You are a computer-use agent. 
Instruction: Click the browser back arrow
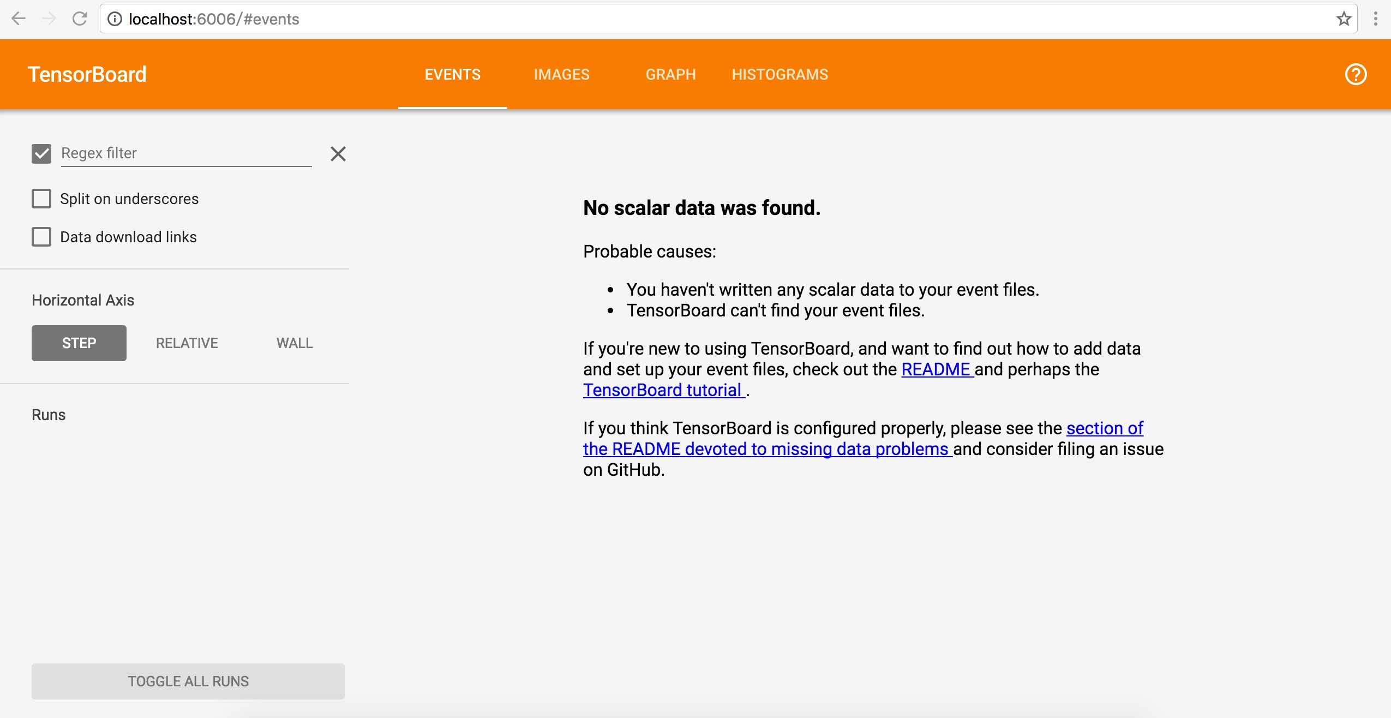tap(19, 19)
